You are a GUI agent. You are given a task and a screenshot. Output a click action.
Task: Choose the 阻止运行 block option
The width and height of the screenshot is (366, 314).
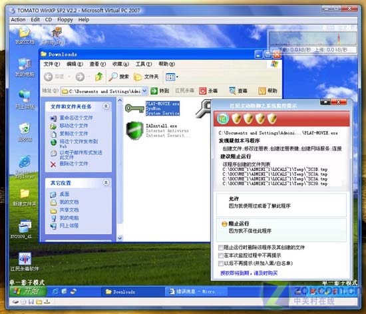pyautogui.click(x=281, y=230)
